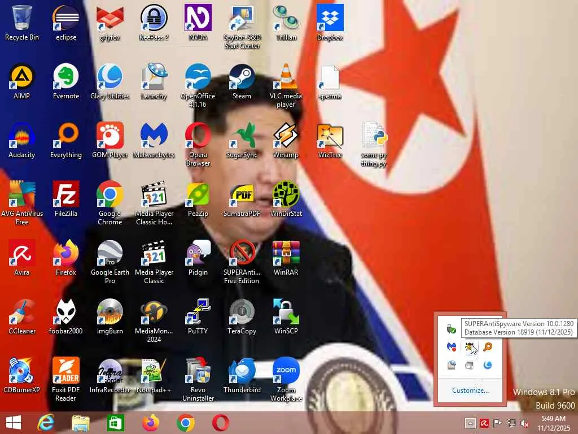Viewport: 578px width, 434px height.
Task: Click the Foxit PDF Reader icon
Action: tap(66, 379)
